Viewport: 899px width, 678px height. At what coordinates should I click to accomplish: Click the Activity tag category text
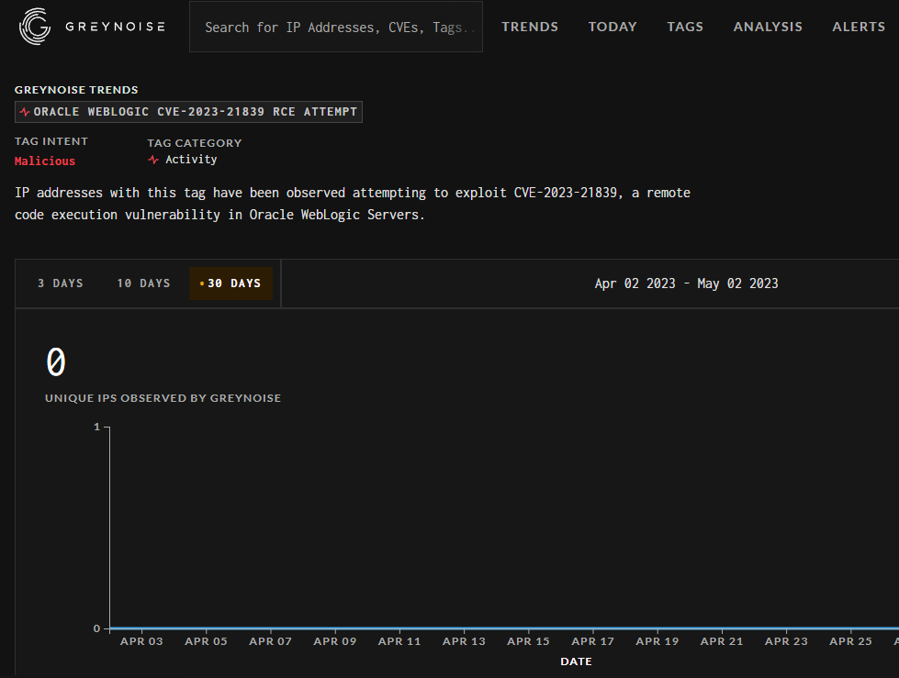[x=191, y=160]
